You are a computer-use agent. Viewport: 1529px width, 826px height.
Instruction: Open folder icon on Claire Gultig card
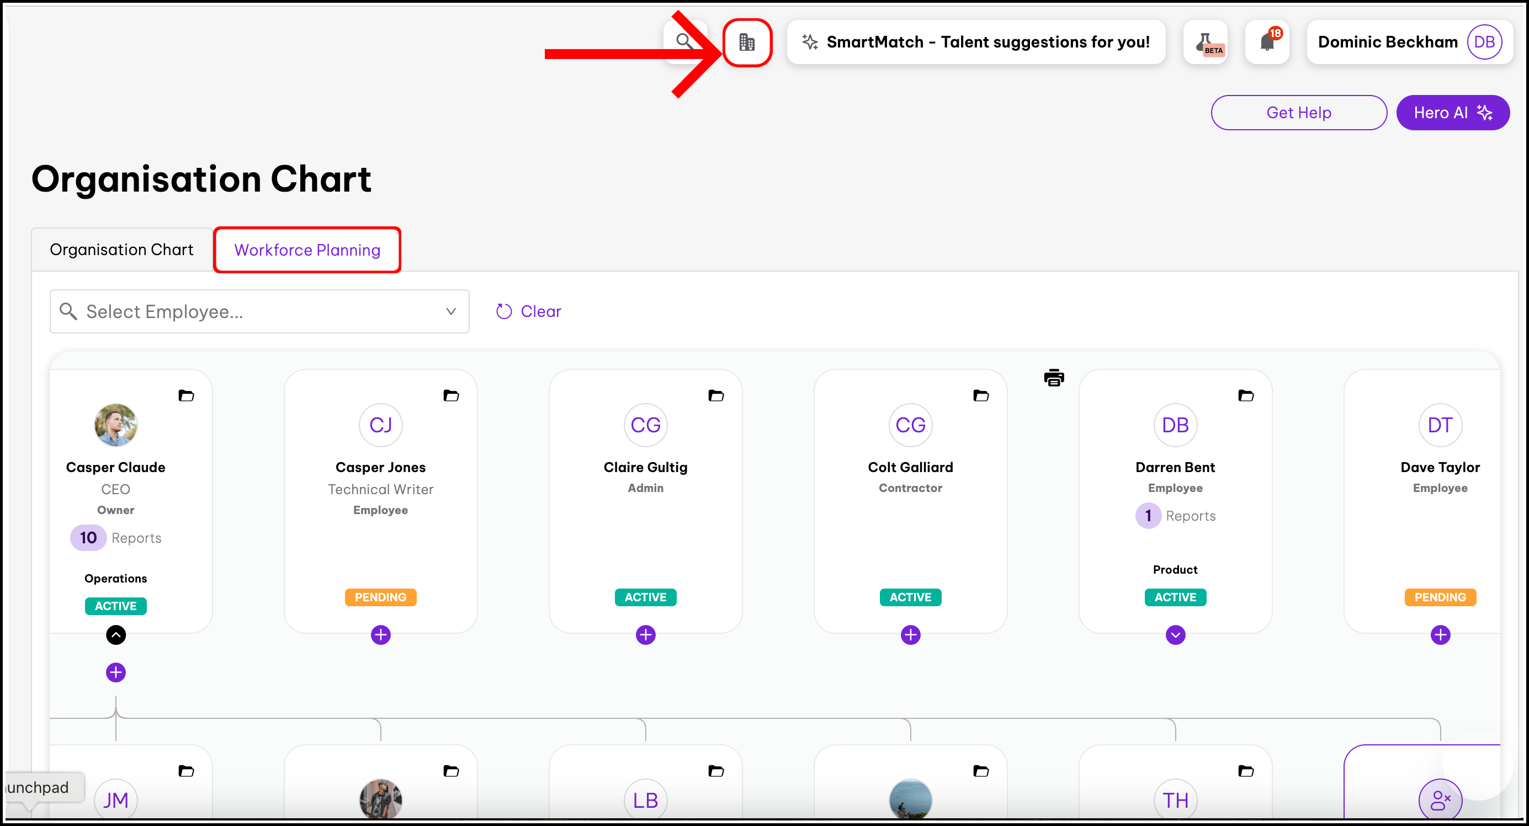coord(716,395)
